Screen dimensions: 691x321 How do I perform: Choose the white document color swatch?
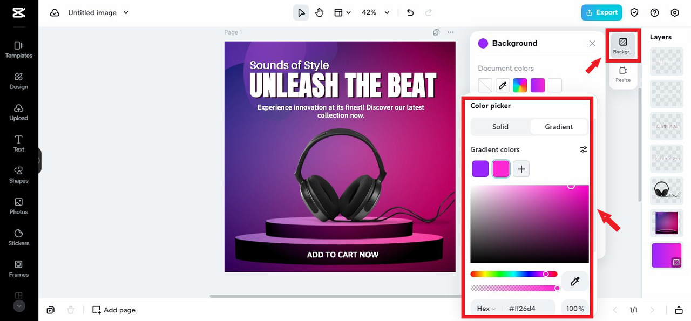[x=555, y=85]
